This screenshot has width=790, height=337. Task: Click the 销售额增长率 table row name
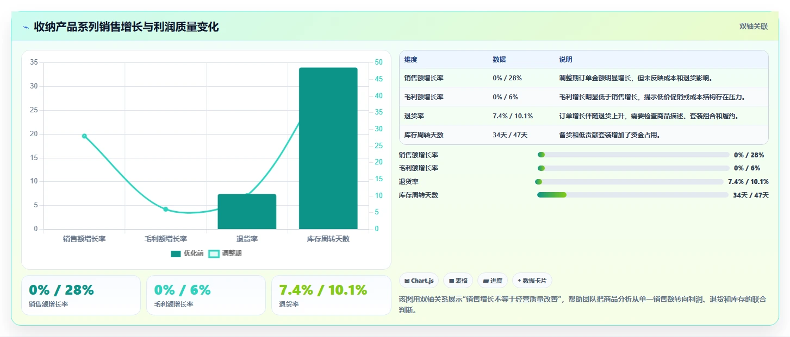424,78
